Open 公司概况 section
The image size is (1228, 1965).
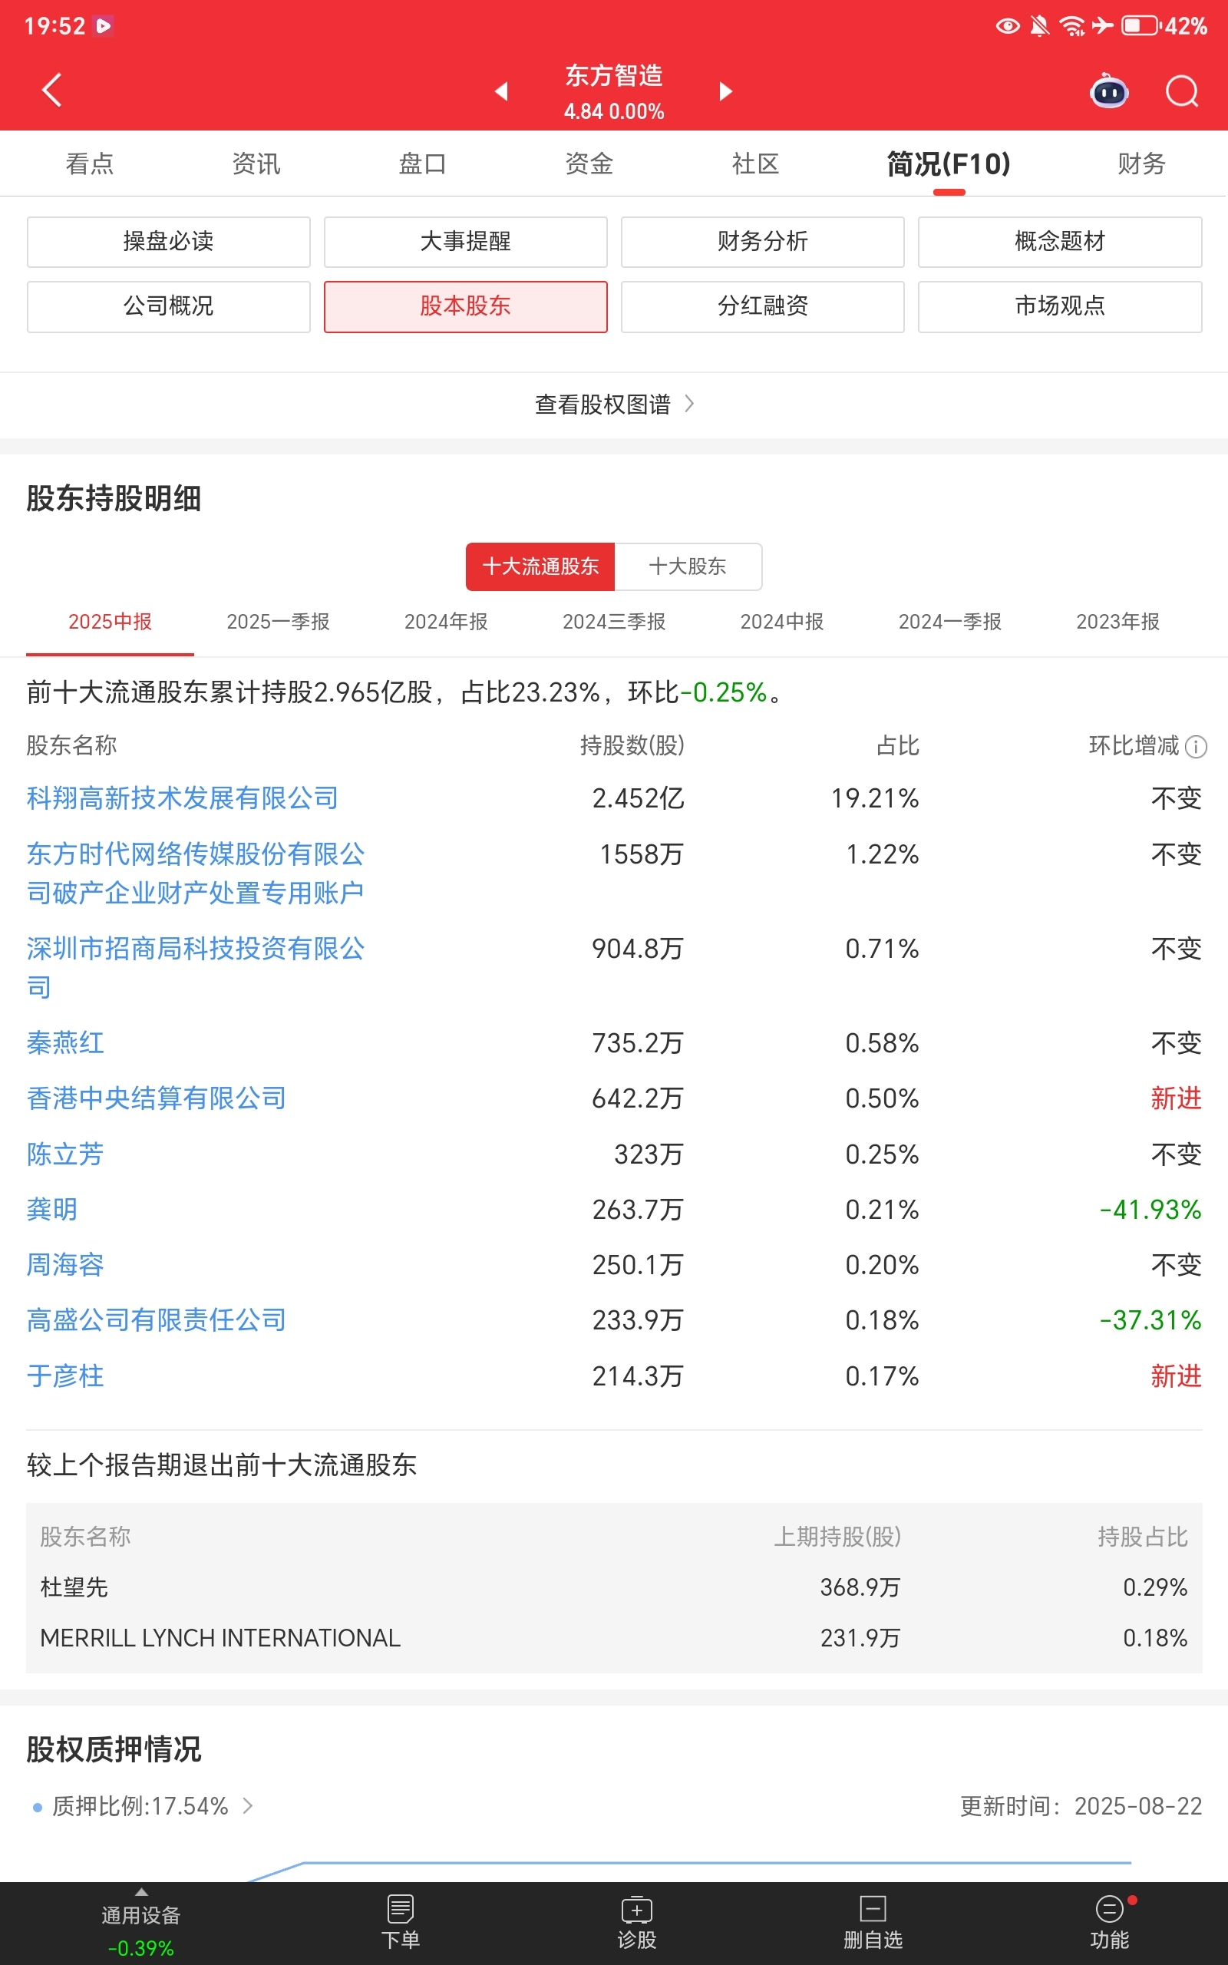point(168,306)
